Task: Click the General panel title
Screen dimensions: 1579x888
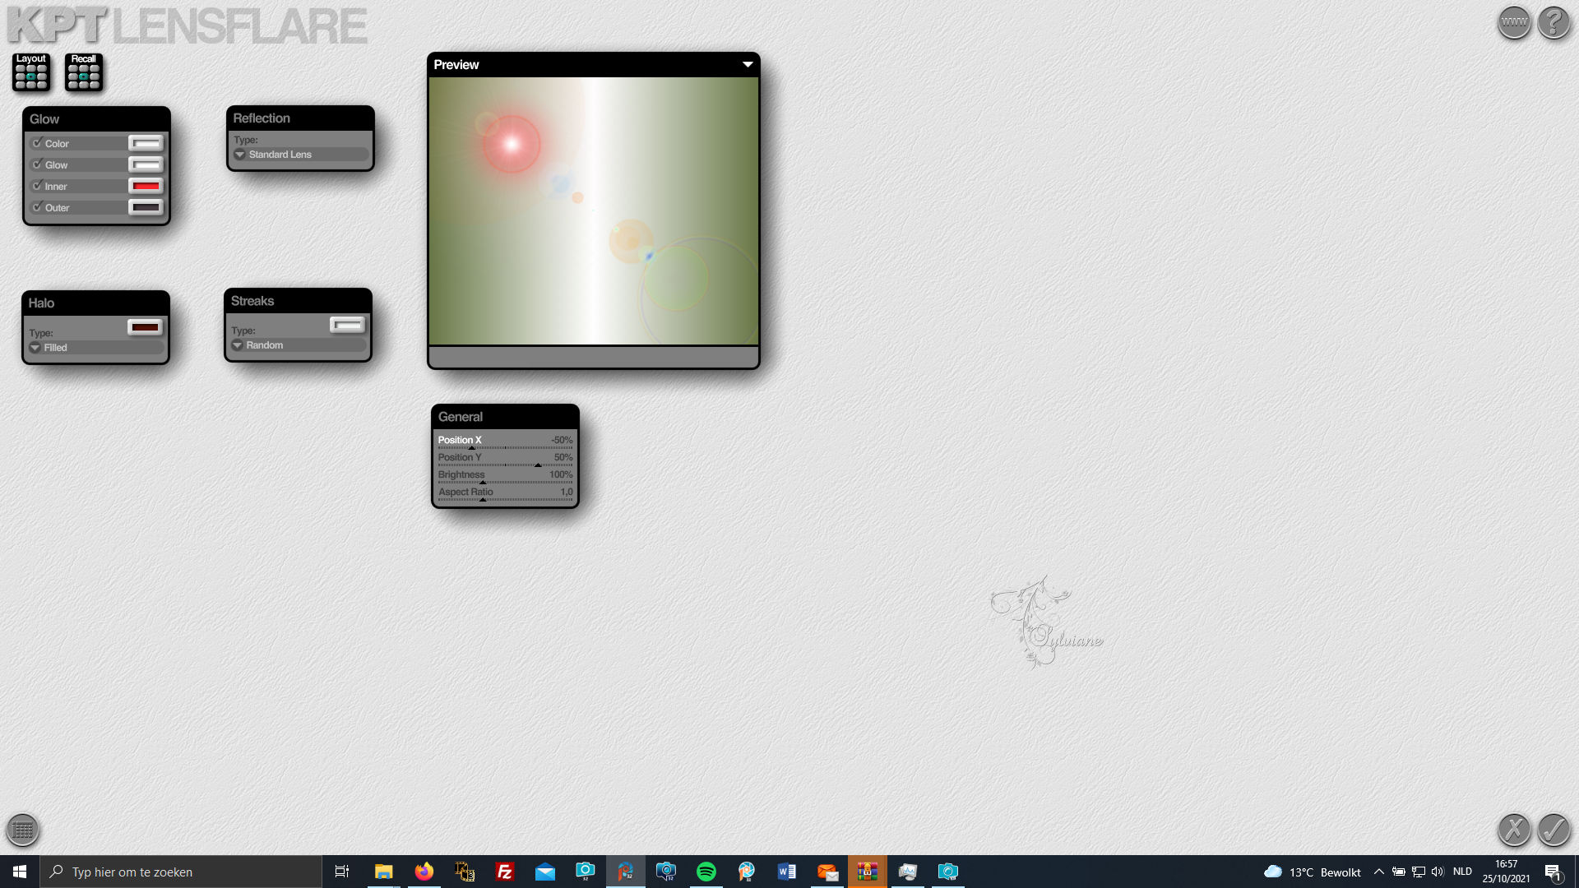Action: [x=461, y=417]
